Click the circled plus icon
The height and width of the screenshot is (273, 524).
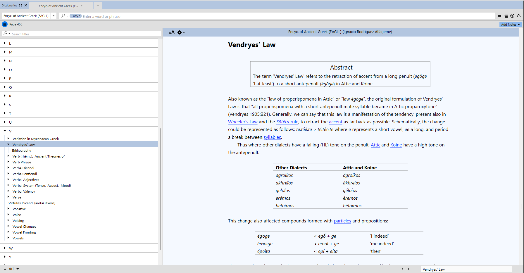tap(512, 16)
